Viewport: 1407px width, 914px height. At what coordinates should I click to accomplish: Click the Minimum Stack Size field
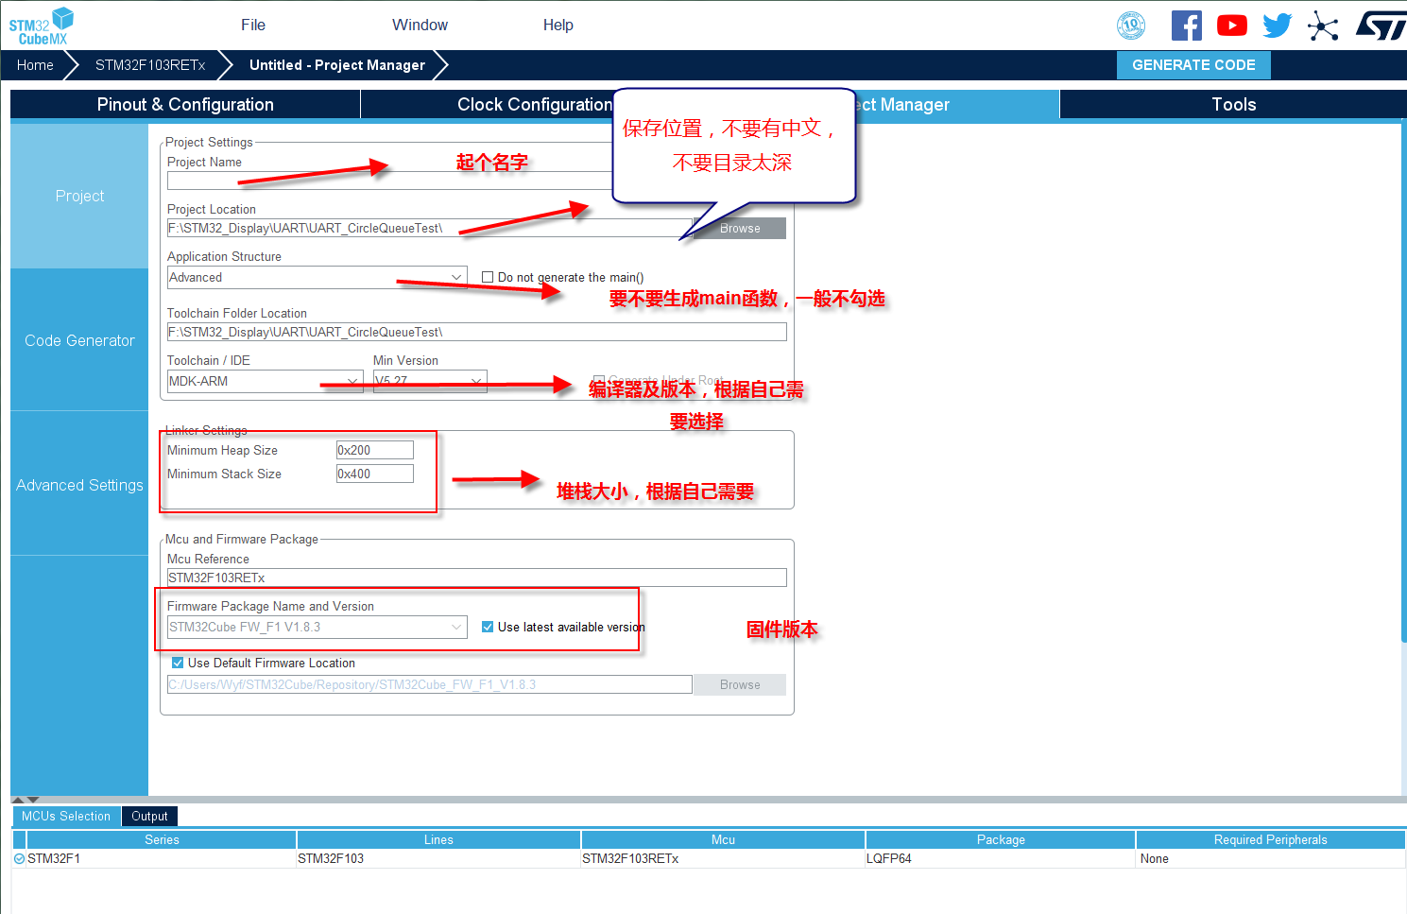375,474
